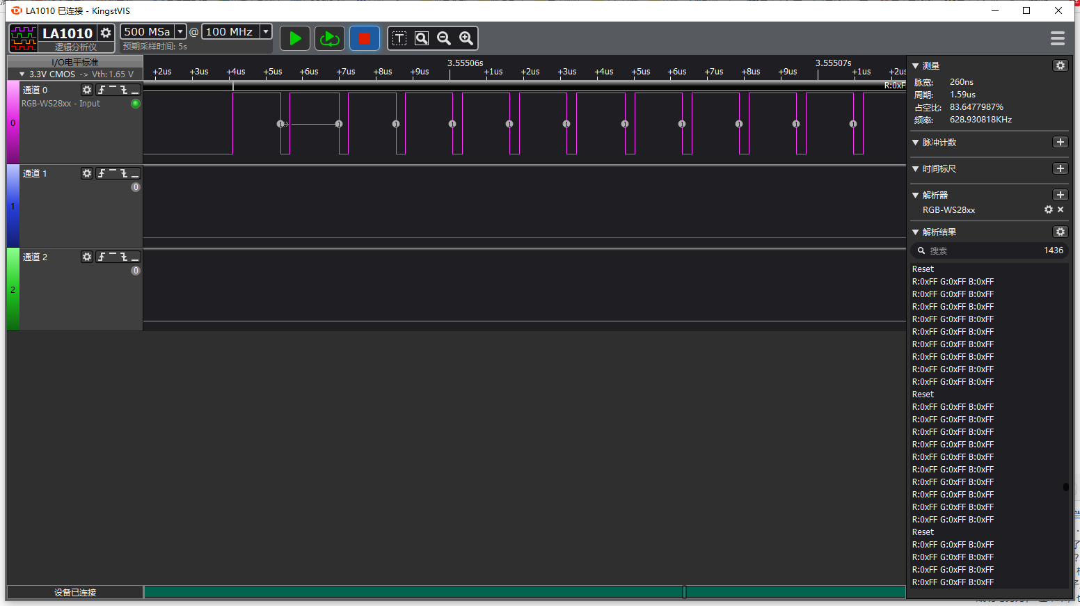
Task: Stop the capture with the red square button
Action: [x=364, y=38]
